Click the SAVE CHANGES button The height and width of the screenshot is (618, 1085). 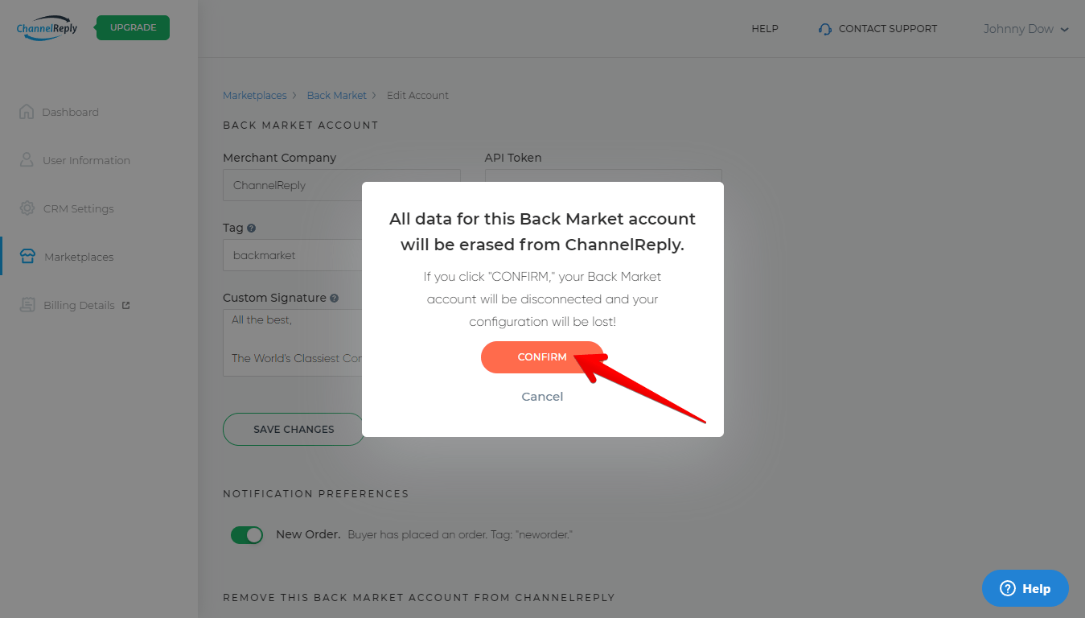[x=292, y=429]
